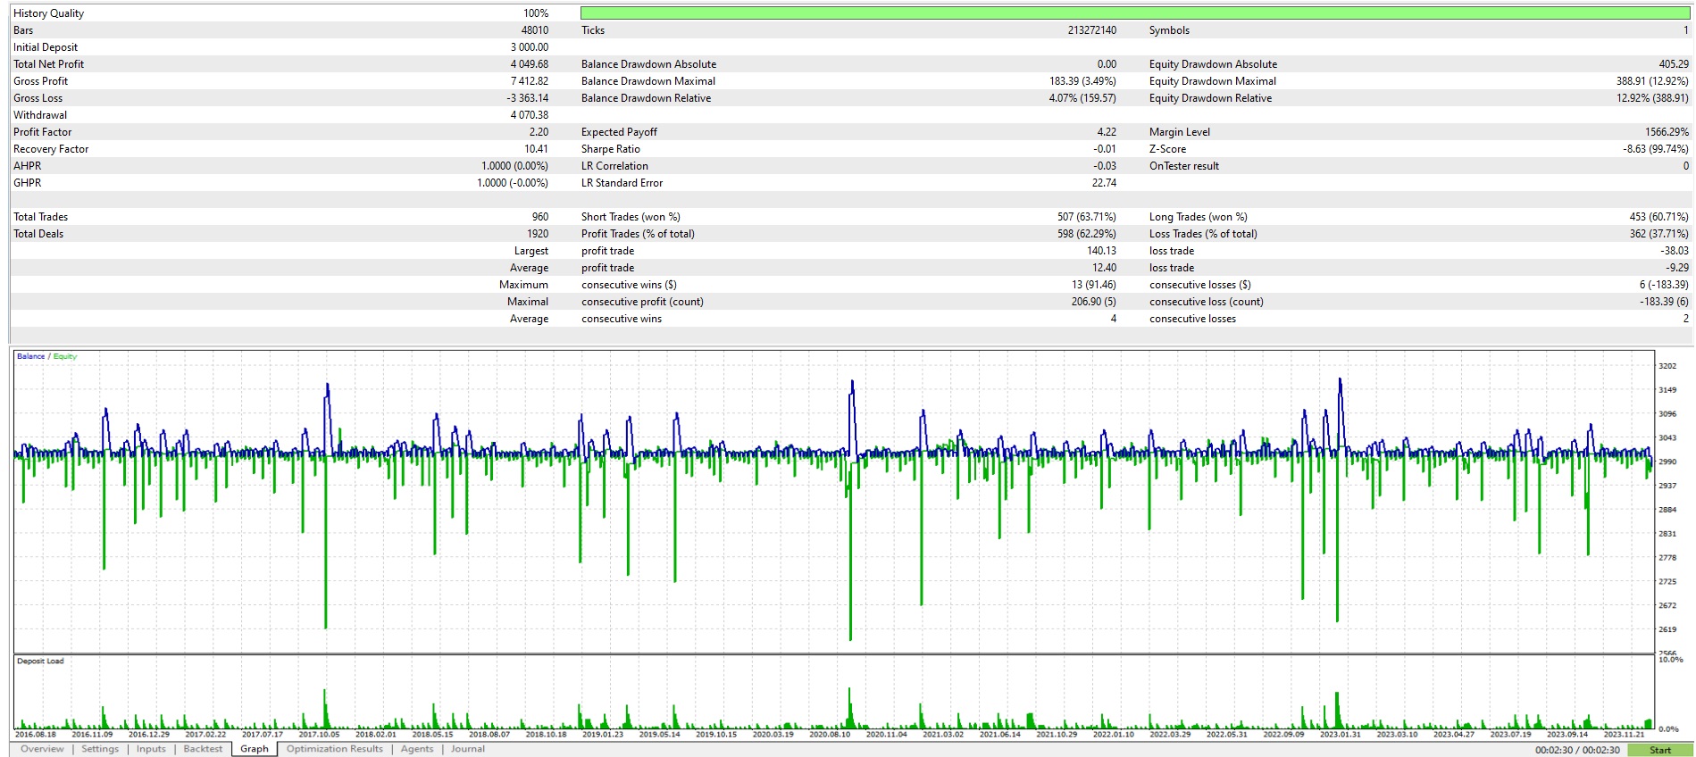Click the Withdrawal value 4 070.38
The height and width of the screenshot is (757, 1696).
tap(530, 115)
